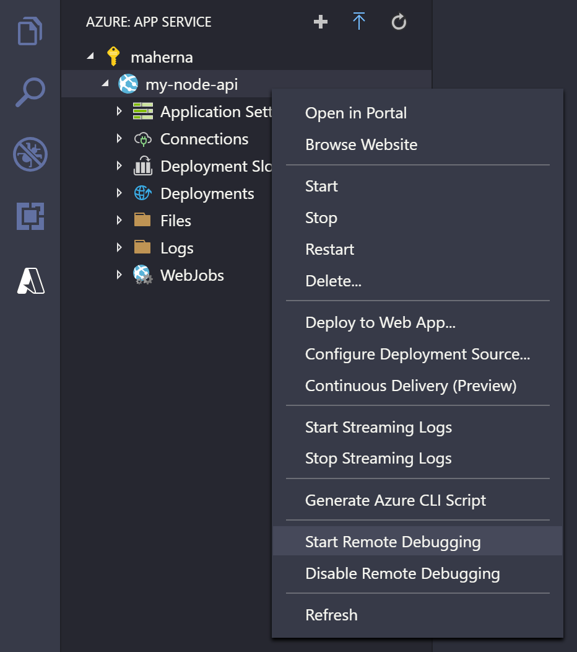Select Disable Remote Debugging

[x=402, y=573]
